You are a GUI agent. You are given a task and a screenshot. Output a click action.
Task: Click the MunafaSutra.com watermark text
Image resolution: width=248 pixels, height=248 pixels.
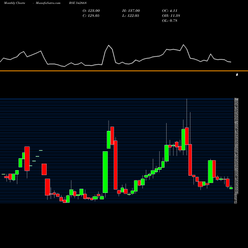(48, 3)
